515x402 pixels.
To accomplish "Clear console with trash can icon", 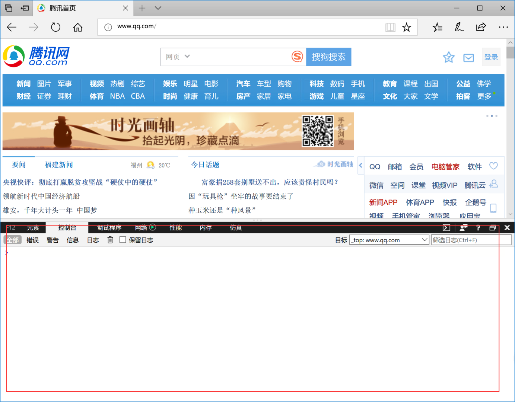I will [110, 240].
